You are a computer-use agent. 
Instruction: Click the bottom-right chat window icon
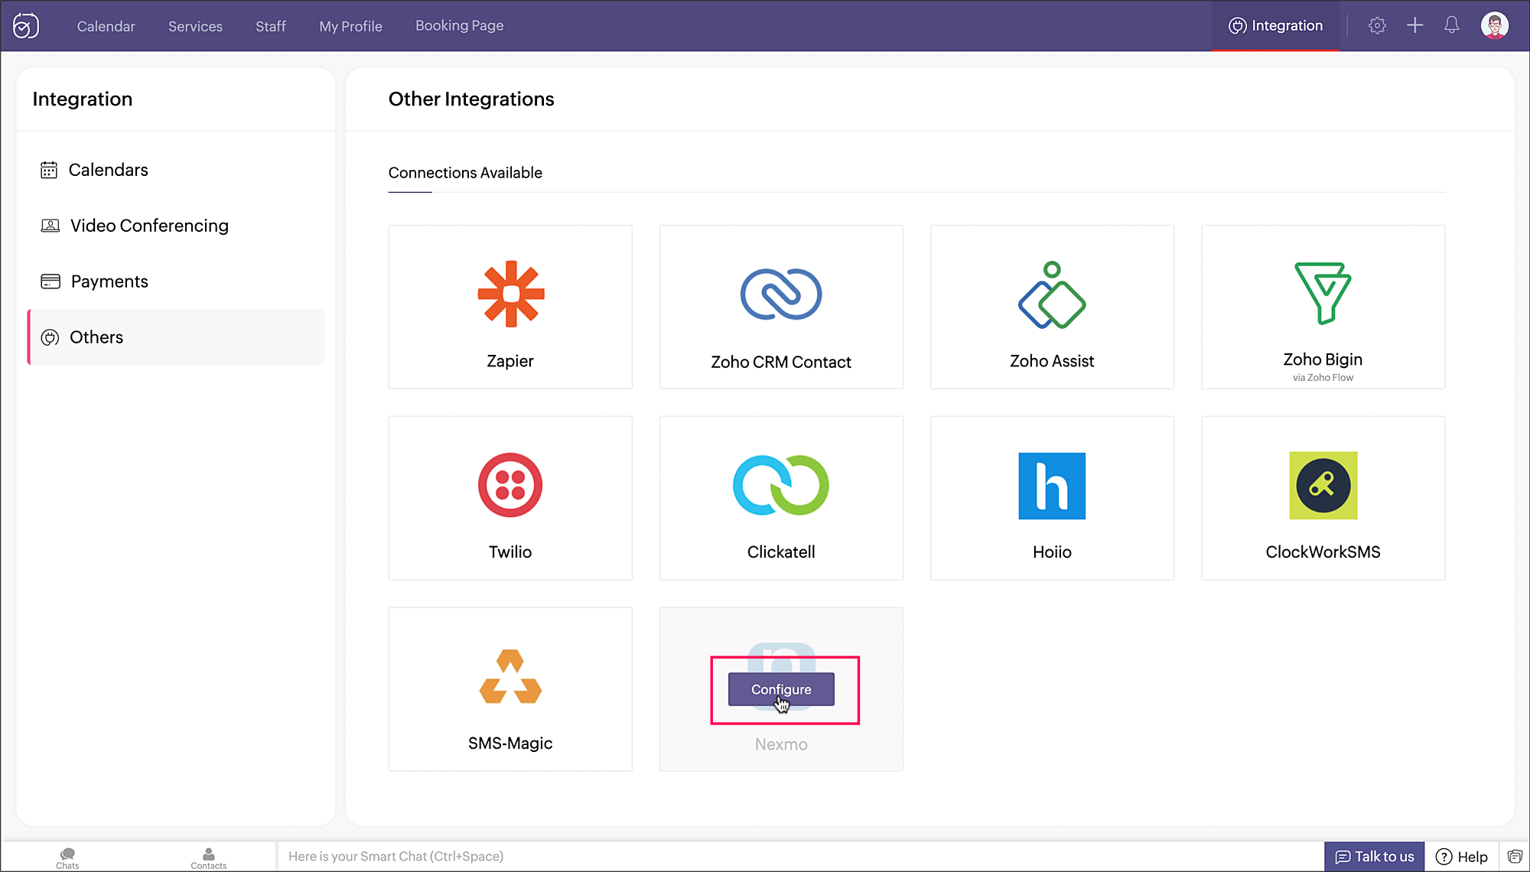click(x=1515, y=857)
